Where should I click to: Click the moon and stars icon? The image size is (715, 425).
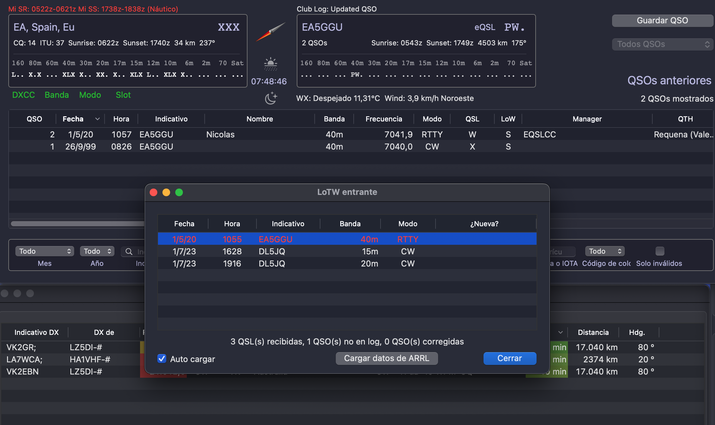[x=271, y=98]
